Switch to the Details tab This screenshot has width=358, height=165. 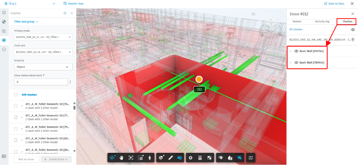(x=297, y=21)
